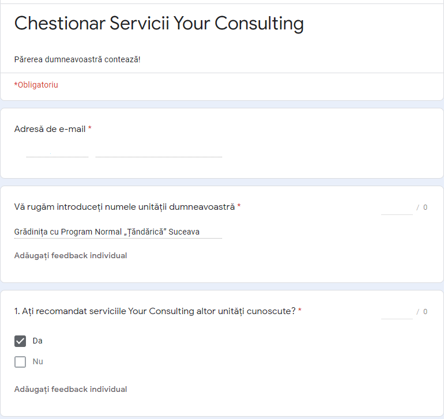
Task: Add individual feedback for unit name question
Action: click(70, 255)
